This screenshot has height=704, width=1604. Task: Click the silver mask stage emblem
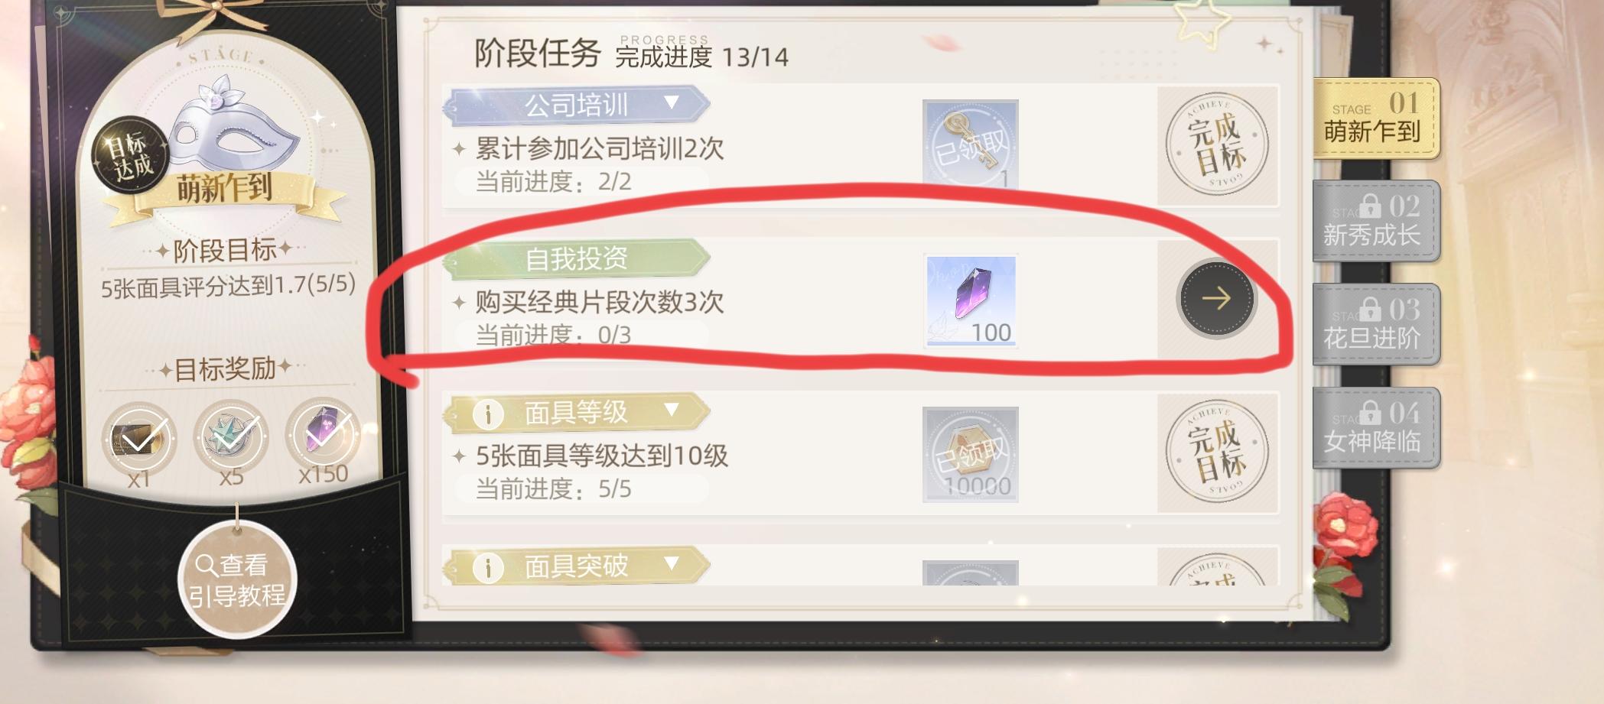[x=232, y=128]
